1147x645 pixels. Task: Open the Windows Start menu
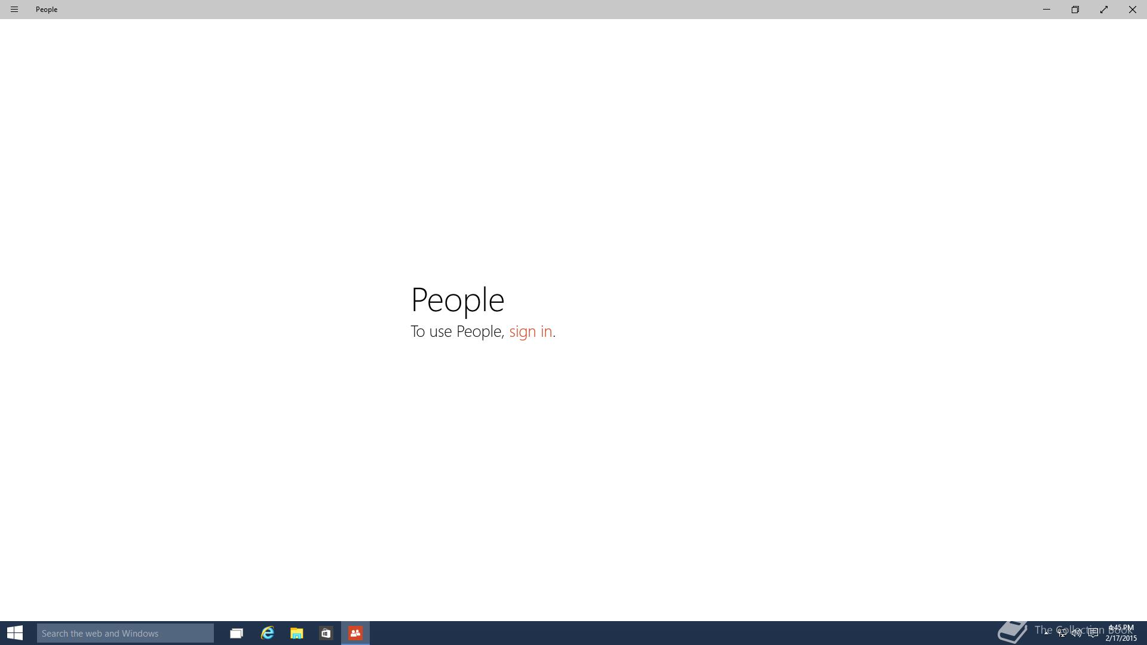pos(15,633)
